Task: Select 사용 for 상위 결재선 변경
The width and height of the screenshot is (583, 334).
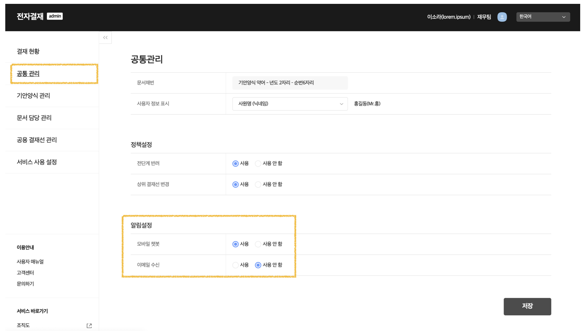Action: [235, 185]
